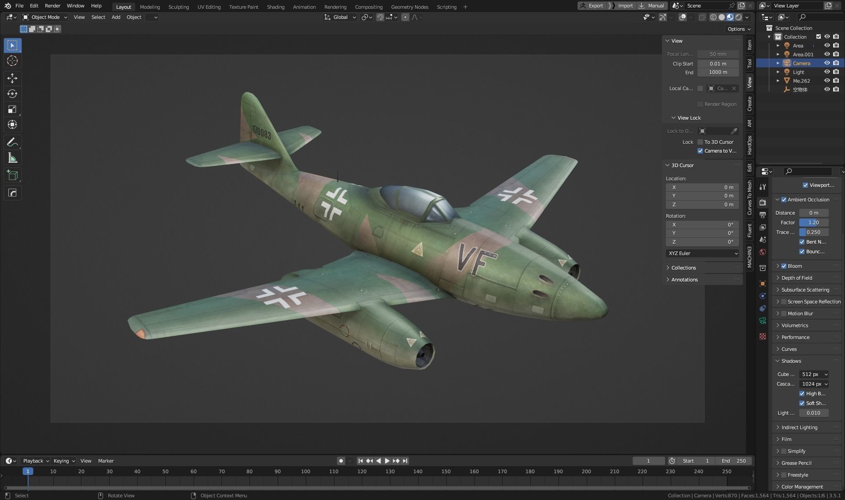Play the animation forward
The height and width of the screenshot is (500, 845).
tap(387, 461)
